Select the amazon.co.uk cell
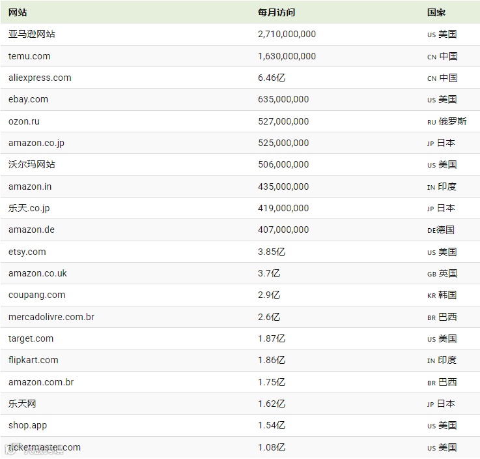The image size is (480, 459). [38, 273]
